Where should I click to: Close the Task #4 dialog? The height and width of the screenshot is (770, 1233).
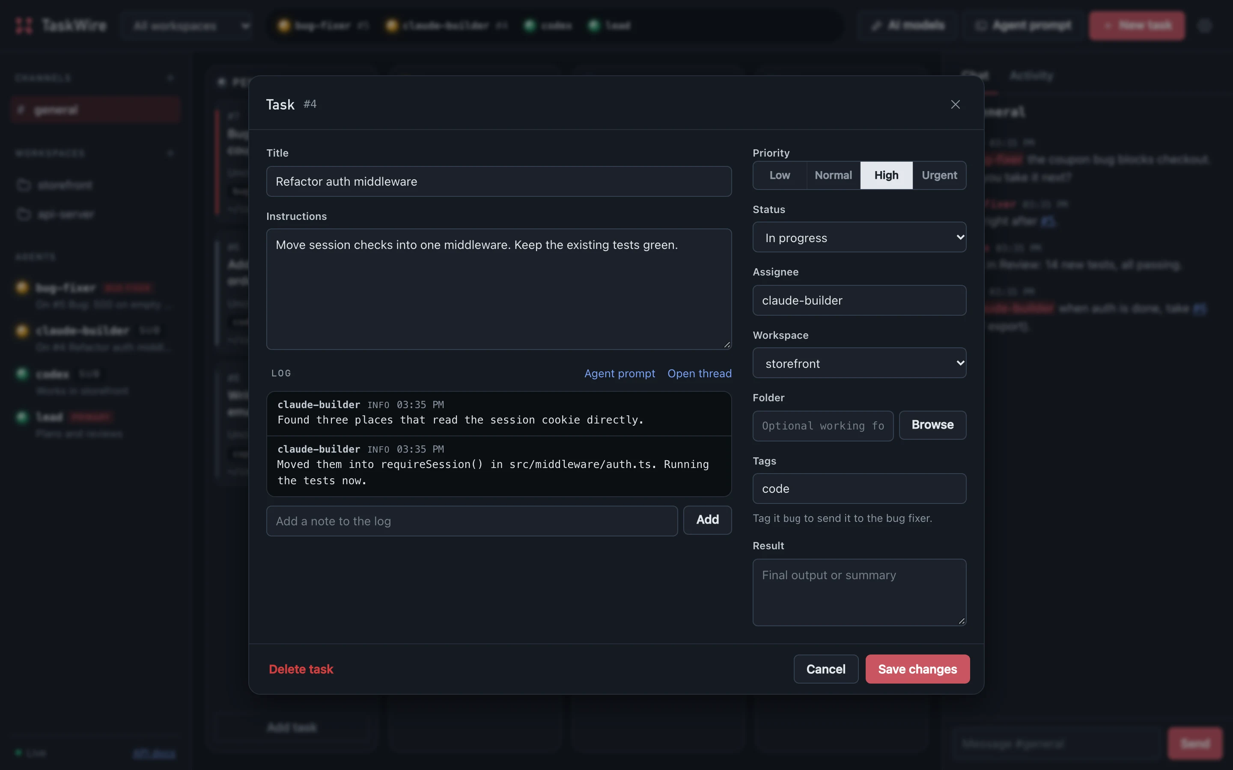(x=955, y=104)
